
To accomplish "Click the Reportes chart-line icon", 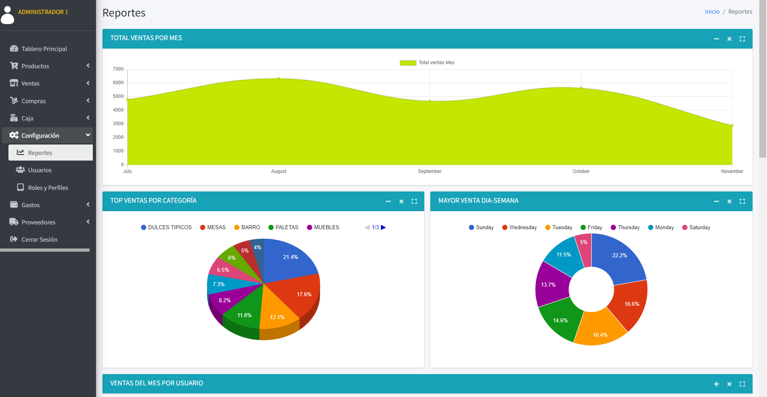I will [x=20, y=153].
